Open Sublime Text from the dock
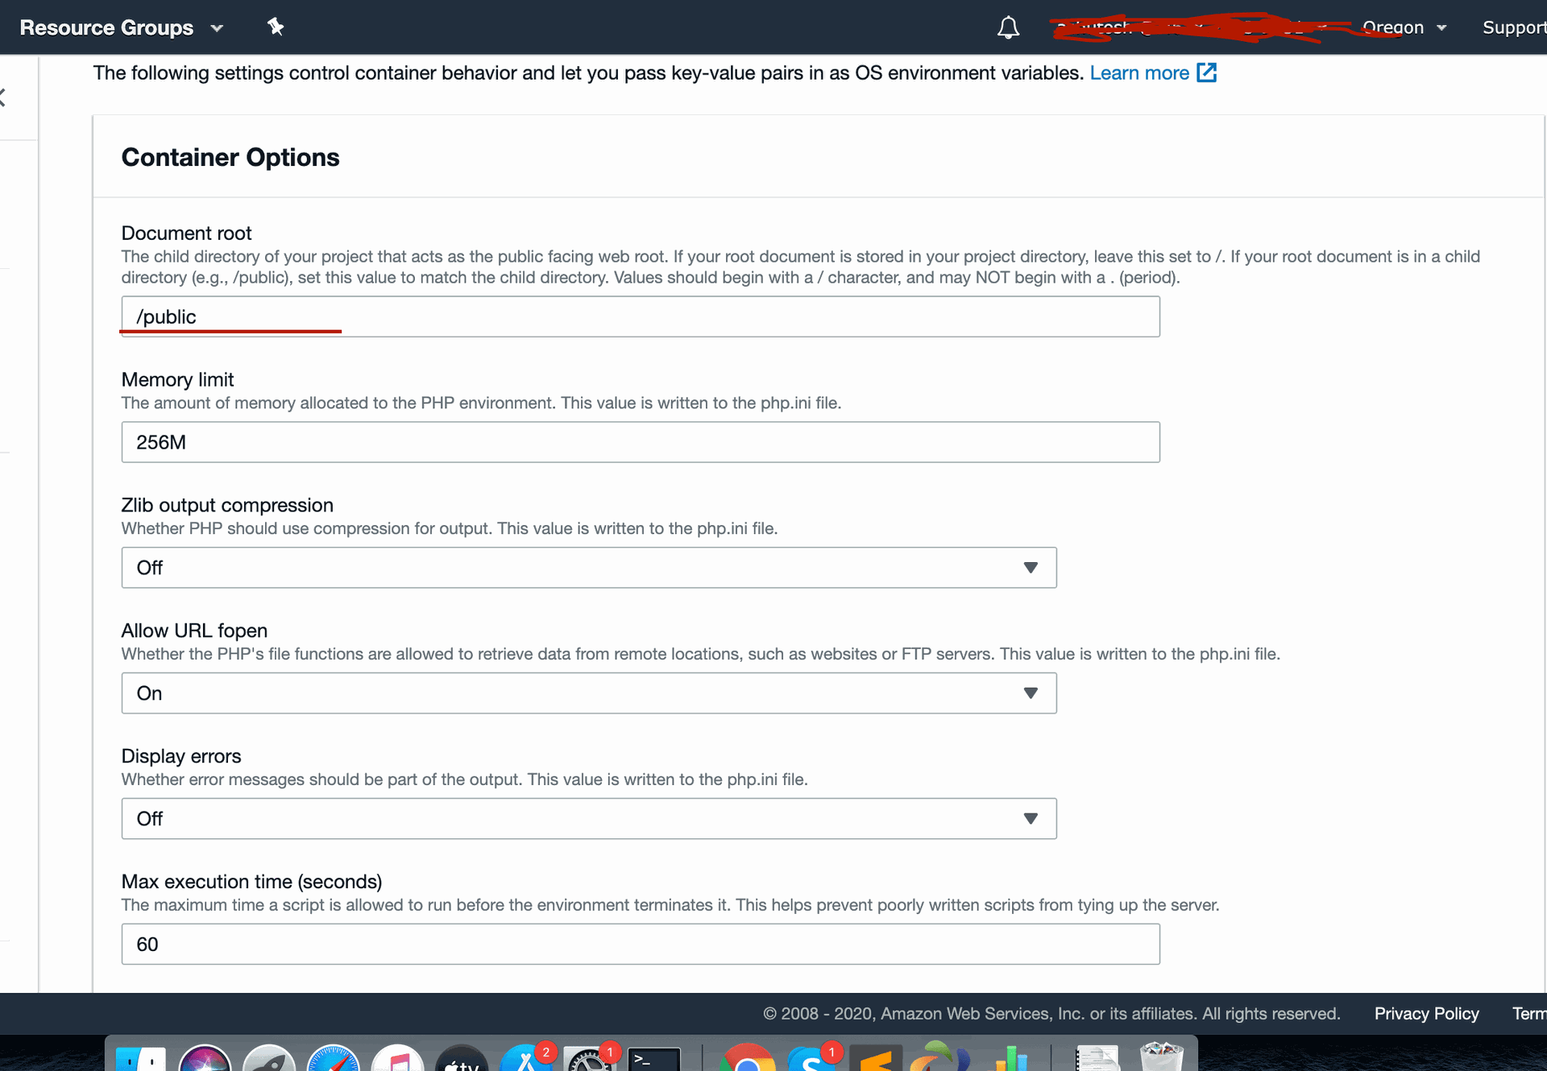Image resolution: width=1547 pixels, height=1071 pixels. pos(876,1058)
